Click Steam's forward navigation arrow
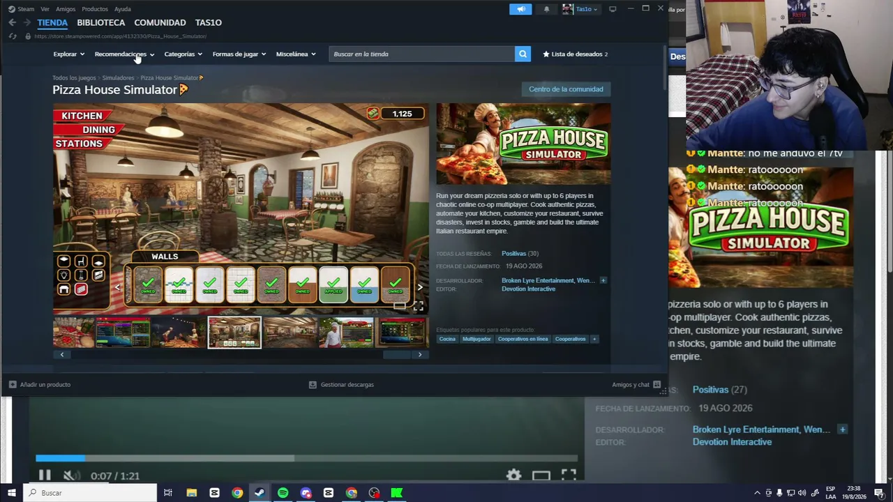 (27, 22)
